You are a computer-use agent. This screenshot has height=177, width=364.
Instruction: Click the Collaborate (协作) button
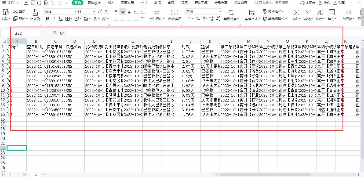pyautogui.click(x=324, y=3)
